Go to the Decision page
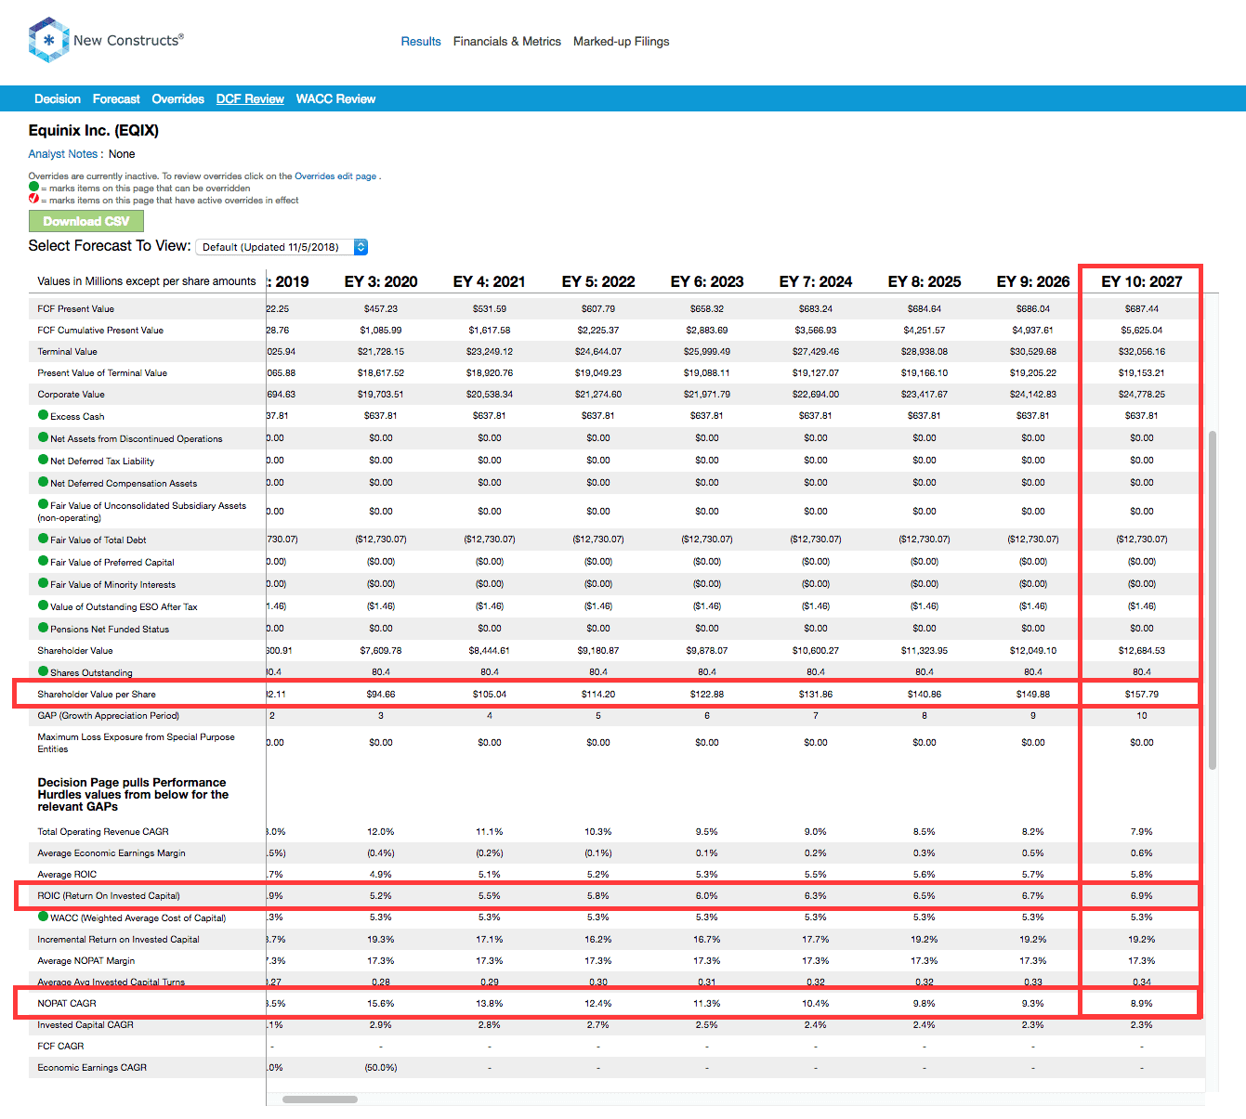Image resolution: width=1246 pixels, height=1119 pixels. coord(58,99)
